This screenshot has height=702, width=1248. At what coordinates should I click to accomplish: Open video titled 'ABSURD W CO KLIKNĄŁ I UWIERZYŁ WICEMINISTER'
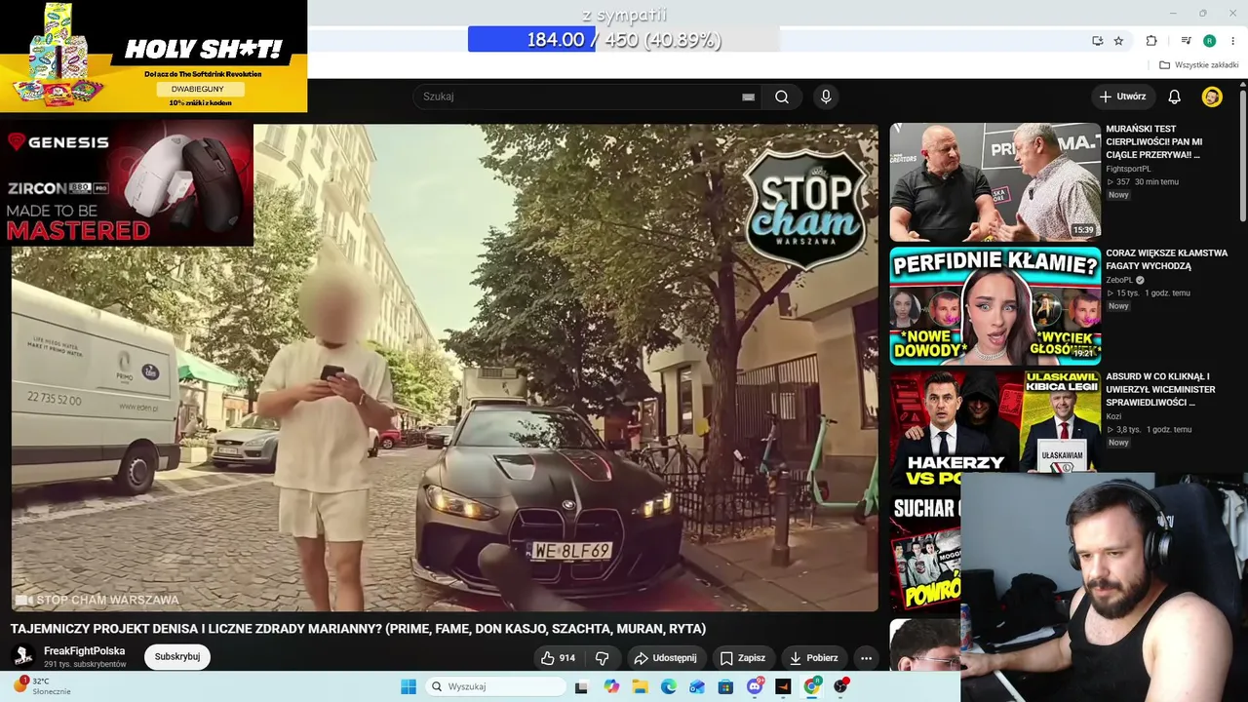(1158, 389)
